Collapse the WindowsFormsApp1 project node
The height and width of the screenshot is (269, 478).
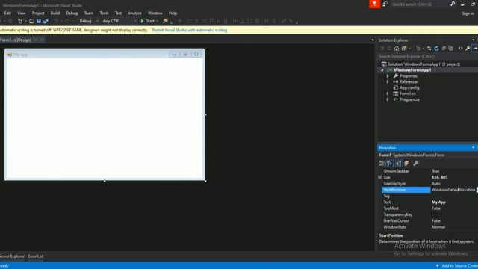click(x=382, y=70)
